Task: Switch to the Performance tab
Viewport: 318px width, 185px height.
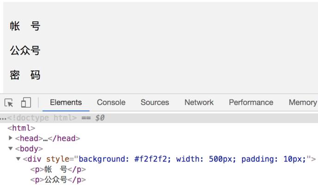Action: [251, 102]
